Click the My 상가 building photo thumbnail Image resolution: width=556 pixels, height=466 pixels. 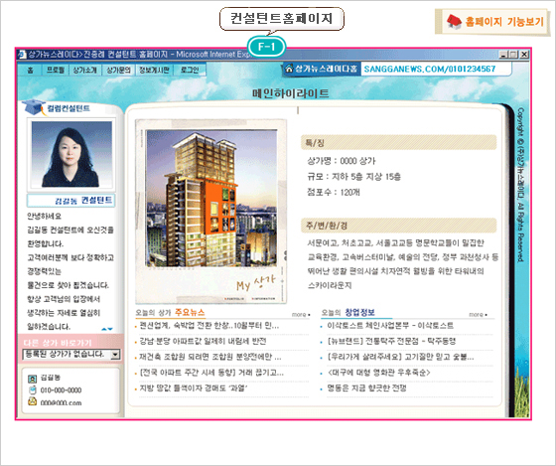210,212
